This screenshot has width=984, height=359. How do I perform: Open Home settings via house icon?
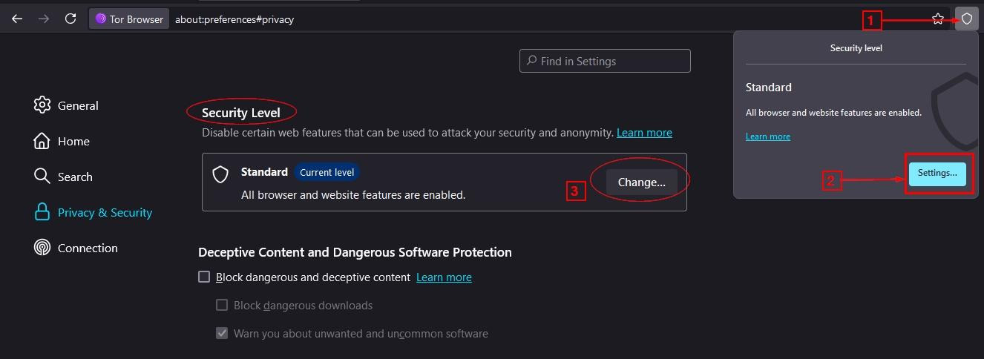point(42,141)
